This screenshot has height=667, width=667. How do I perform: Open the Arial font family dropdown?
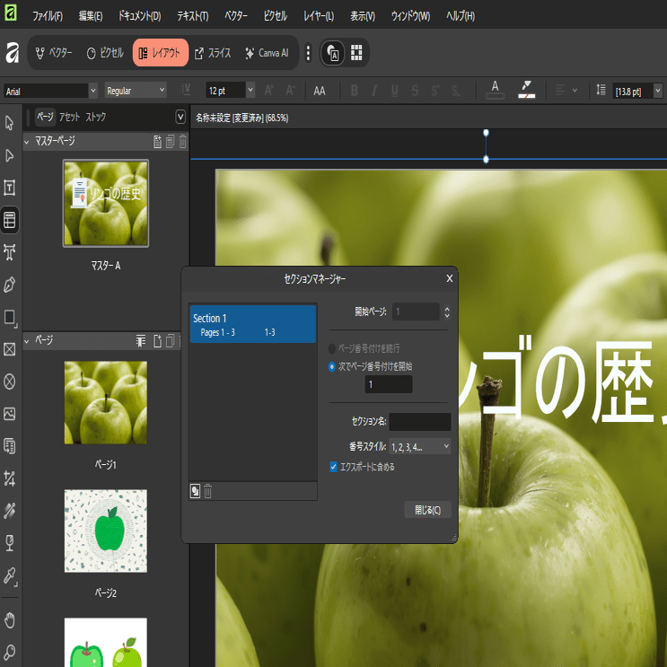tap(93, 91)
